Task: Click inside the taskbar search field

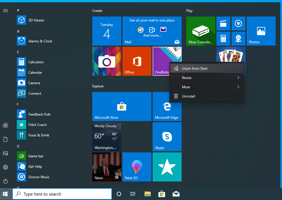Action: (62, 194)
